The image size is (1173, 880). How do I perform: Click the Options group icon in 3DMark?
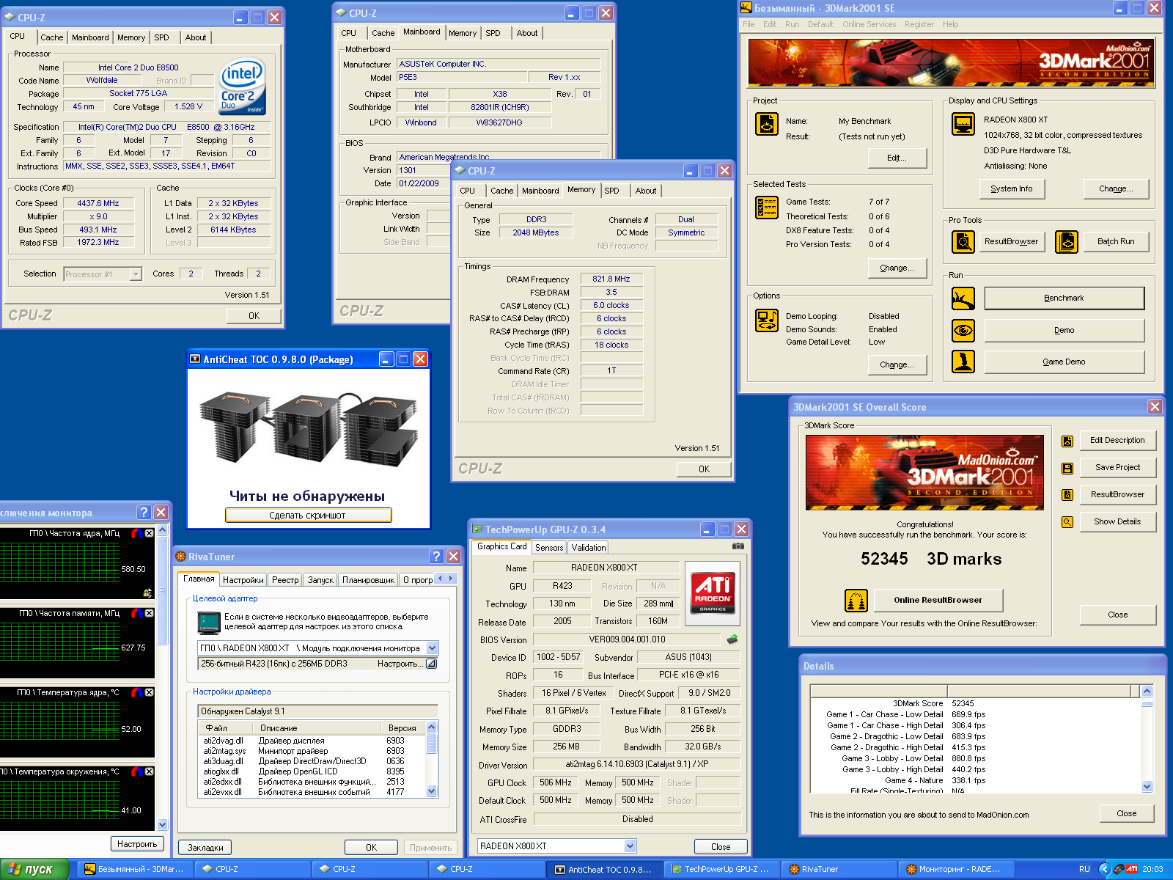coord(767,320)
